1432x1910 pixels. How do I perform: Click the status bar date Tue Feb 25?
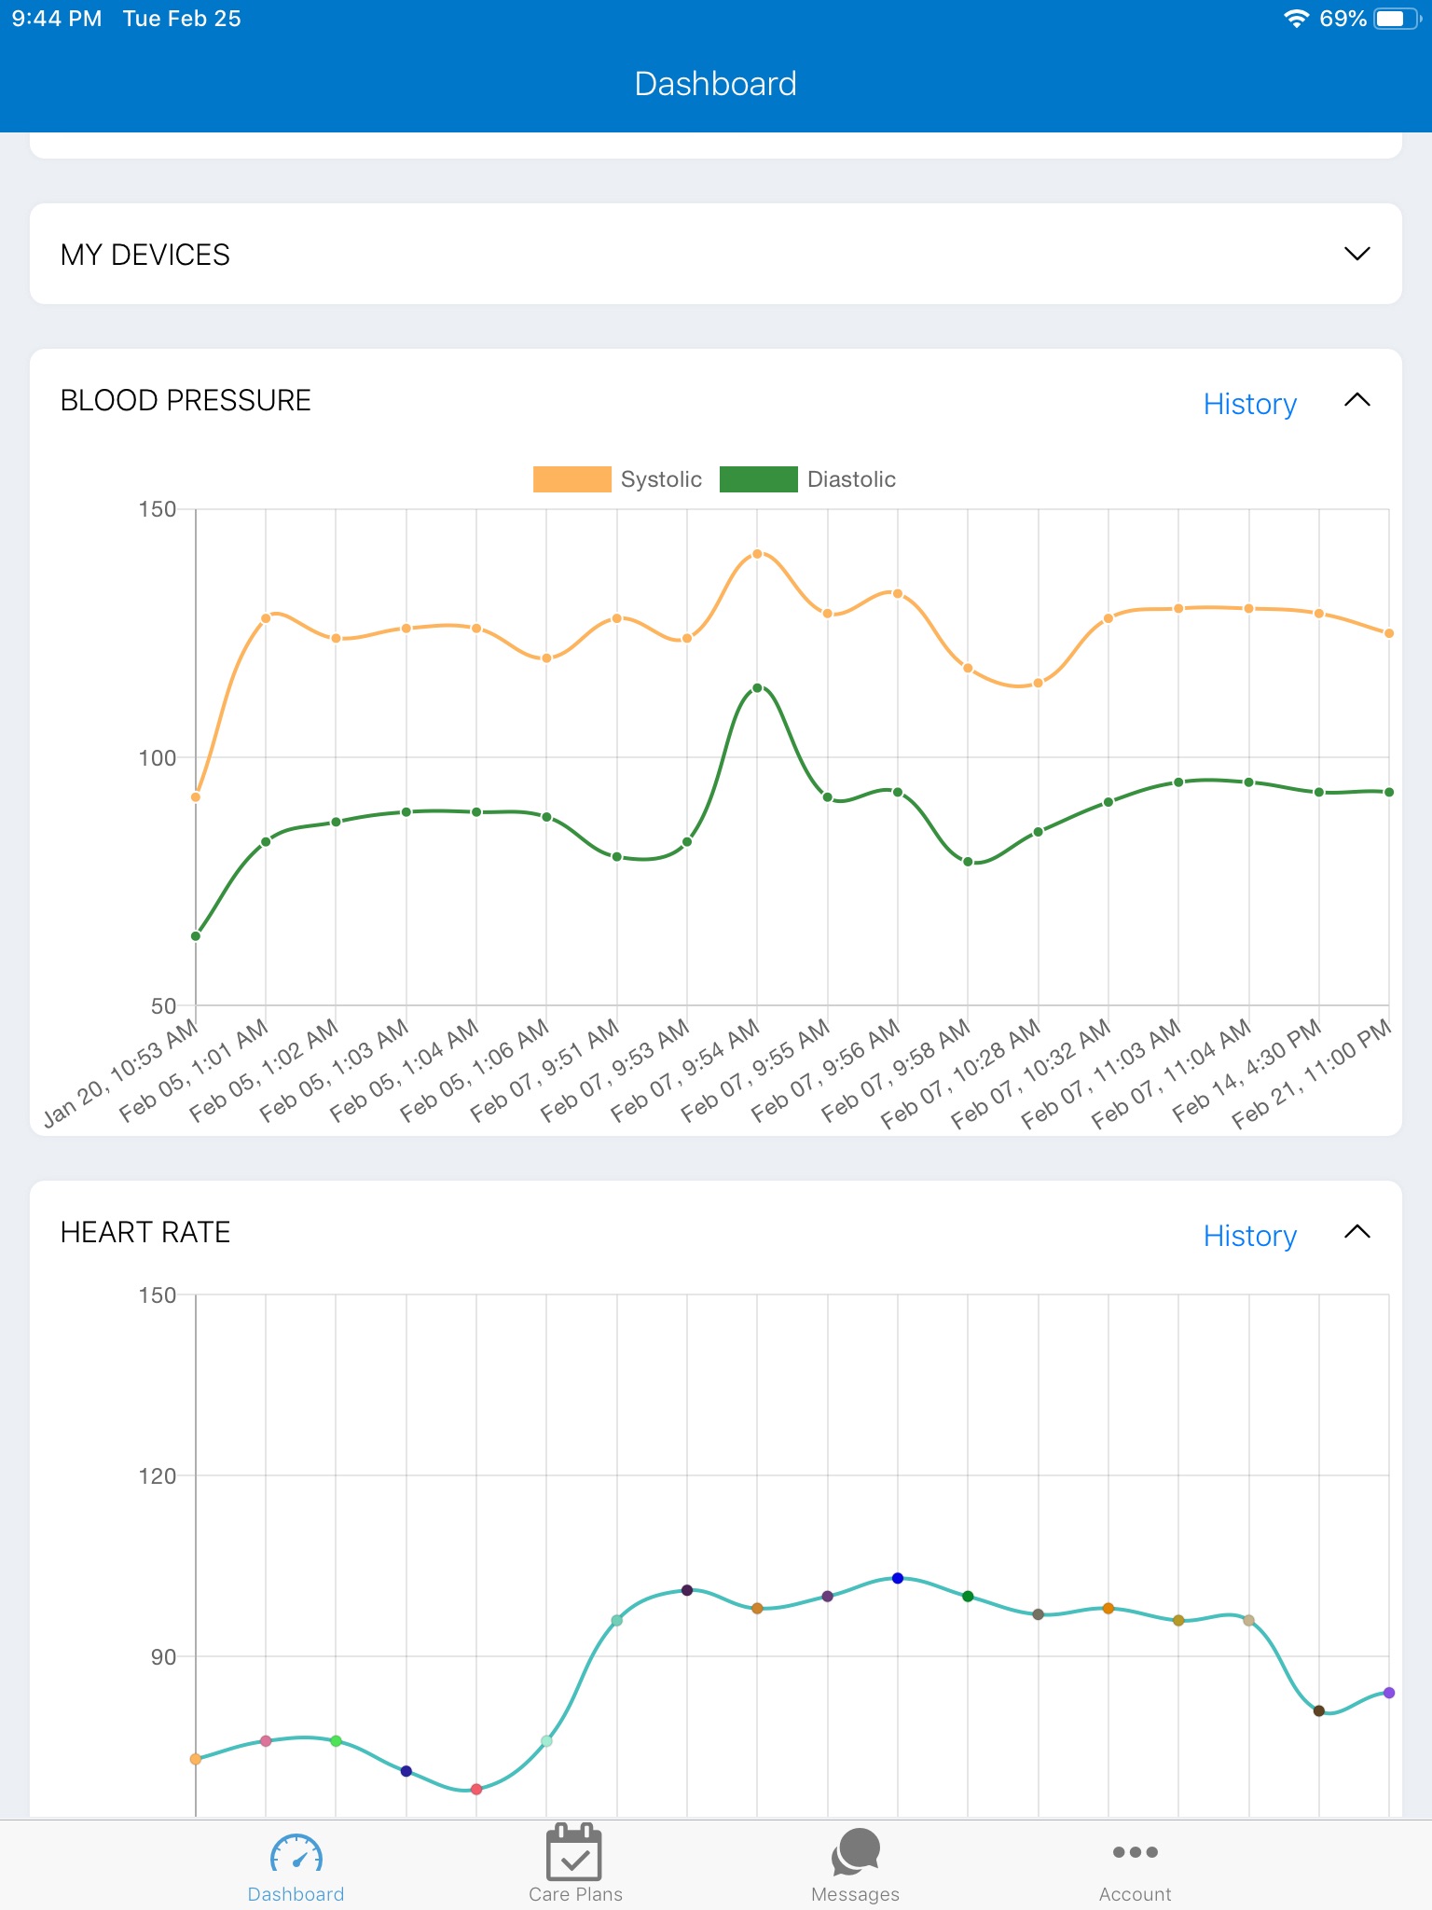(182, 19)
